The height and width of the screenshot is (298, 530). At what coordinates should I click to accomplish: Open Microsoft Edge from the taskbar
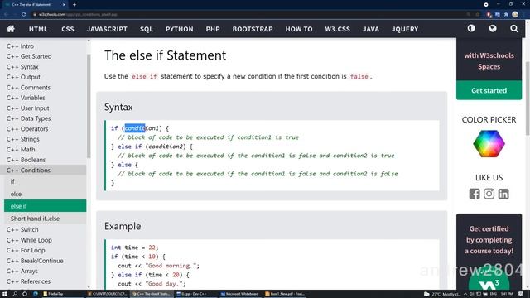click(x=35, y=294)
